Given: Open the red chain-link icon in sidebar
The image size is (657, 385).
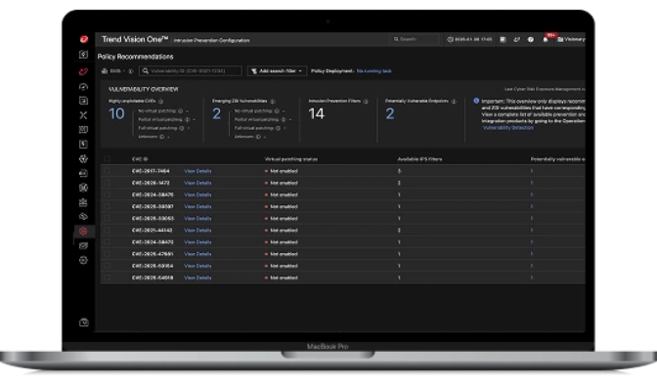Looking at the screenshot, I should pos(83,71).
